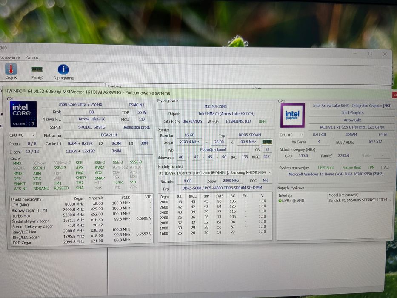Image resolution: width=397 pixels, height=298 pixels.
Task: Open the GPU #0 selector dropdown
Action: pyautogui.click(x=291, y=135)
